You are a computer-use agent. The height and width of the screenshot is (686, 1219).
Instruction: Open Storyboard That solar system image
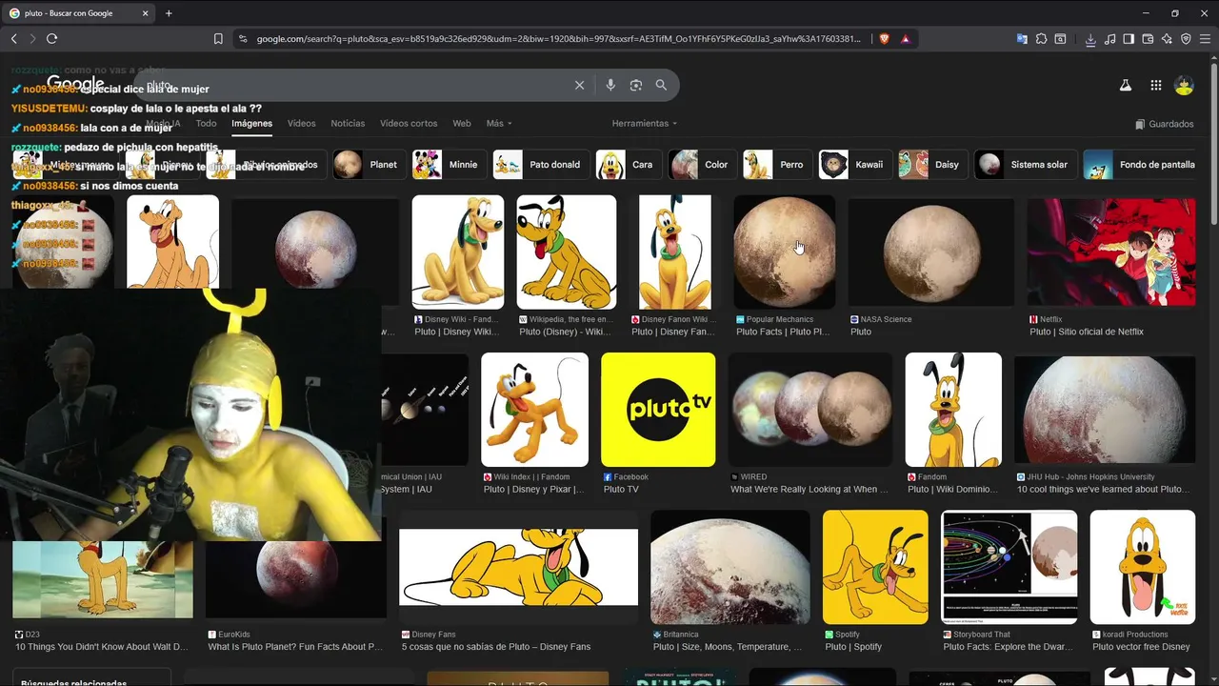(x=1009, y=567)
